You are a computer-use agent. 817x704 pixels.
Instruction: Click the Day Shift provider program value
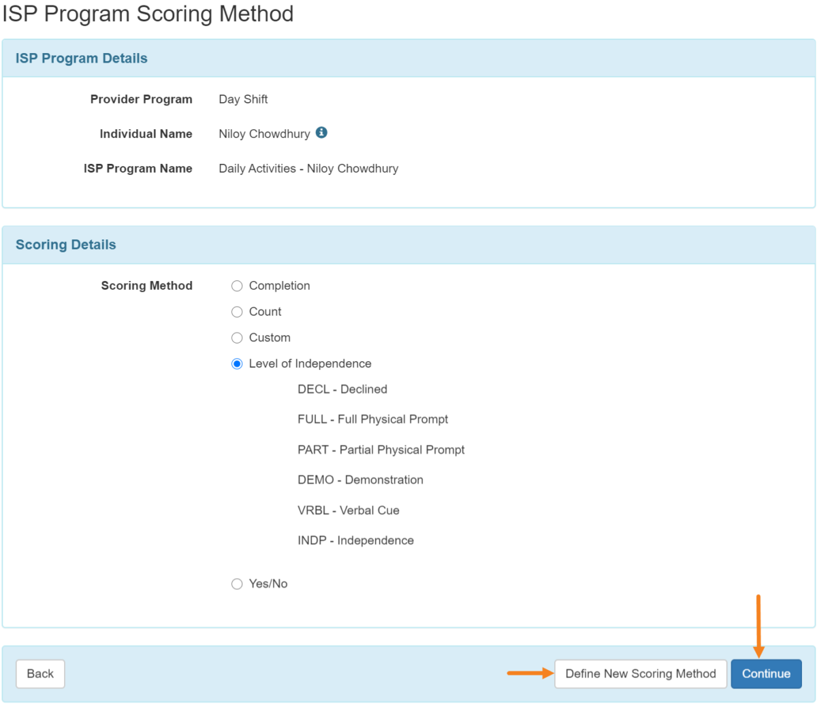coord(243,99)
